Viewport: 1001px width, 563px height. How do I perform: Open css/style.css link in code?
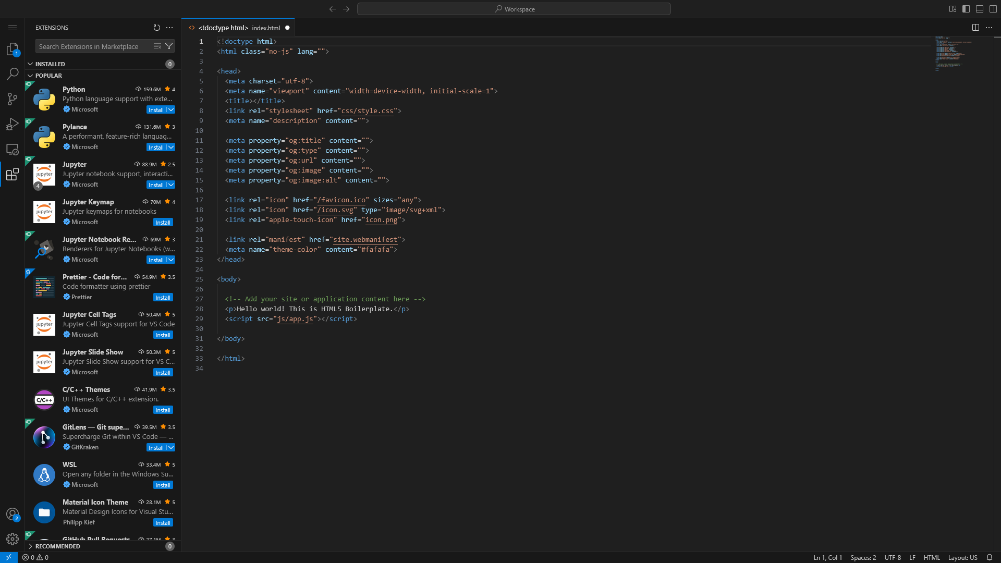pos(368,111)
